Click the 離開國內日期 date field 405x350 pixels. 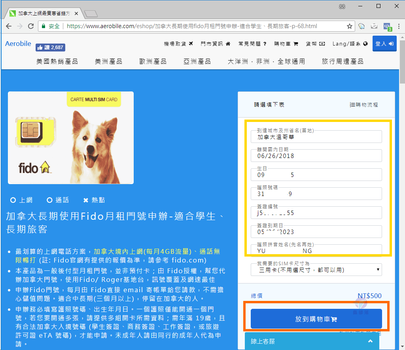point(316,156)
